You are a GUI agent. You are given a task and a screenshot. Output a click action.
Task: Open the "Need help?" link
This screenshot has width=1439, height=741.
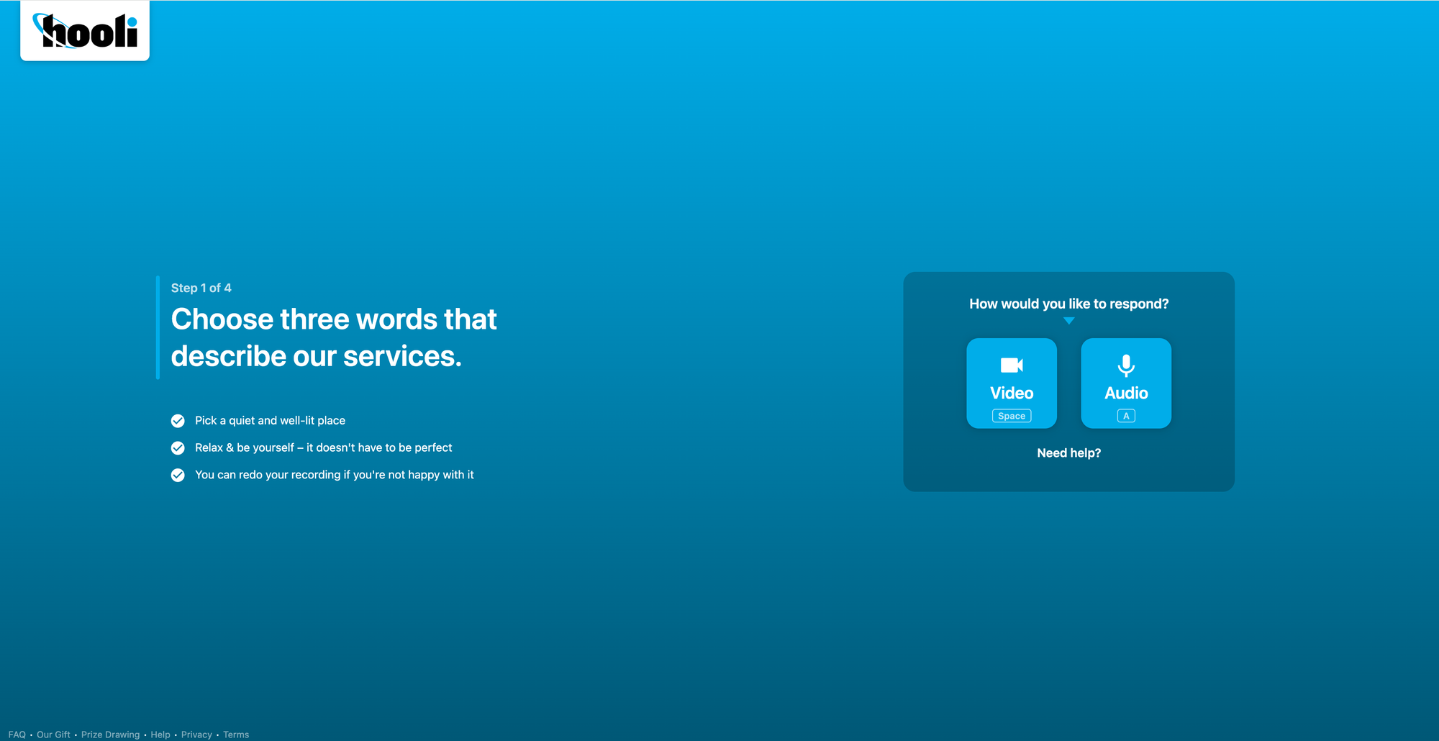1068,453
